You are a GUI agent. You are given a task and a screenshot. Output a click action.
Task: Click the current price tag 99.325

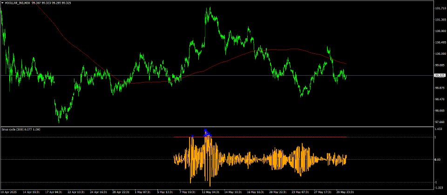[439, 75]
